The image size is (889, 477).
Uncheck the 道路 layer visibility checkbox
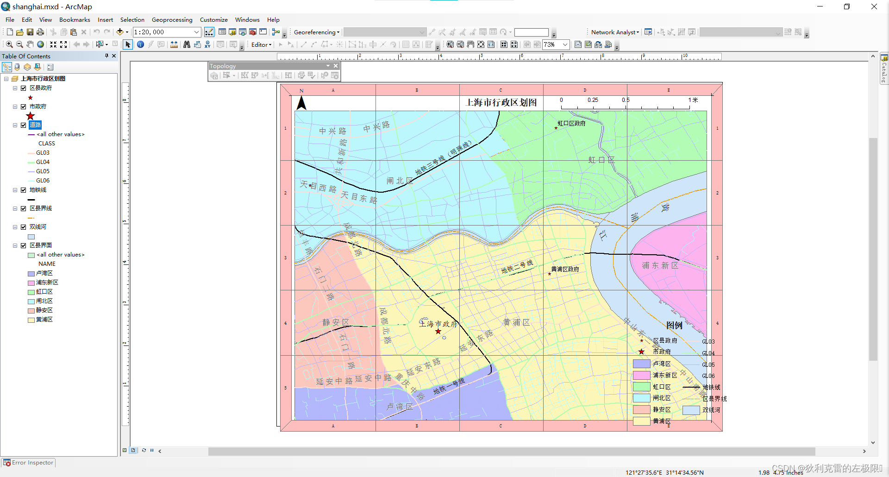click(x=23, y=125)
